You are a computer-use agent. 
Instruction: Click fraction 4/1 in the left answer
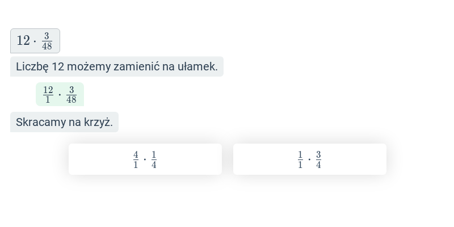pos(136,159)
